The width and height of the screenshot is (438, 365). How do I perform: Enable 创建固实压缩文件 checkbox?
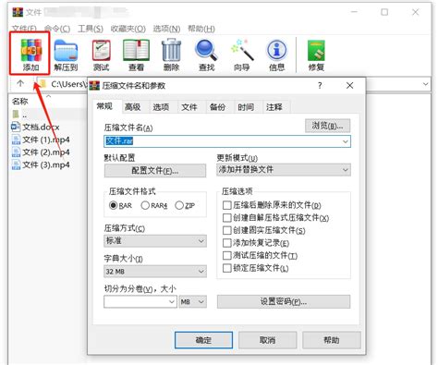(x=226, y=230)
